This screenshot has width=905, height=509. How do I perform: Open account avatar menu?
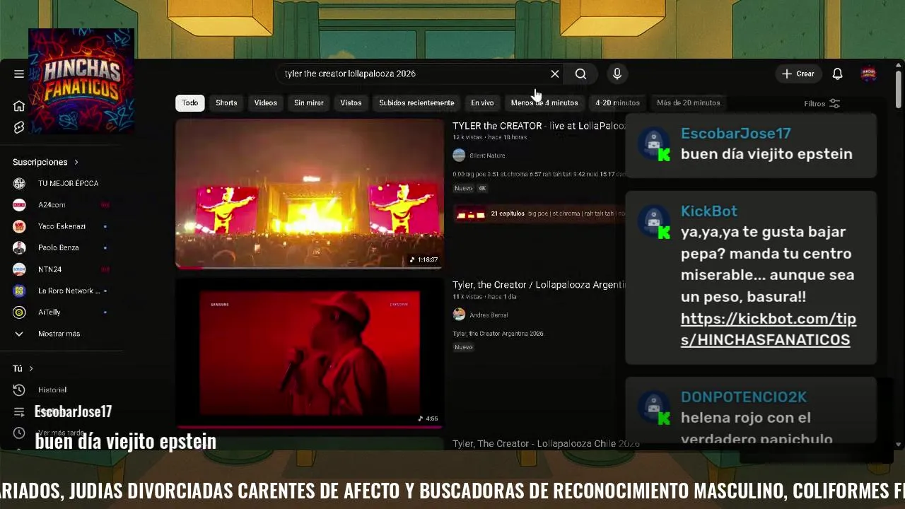(868, 74)
